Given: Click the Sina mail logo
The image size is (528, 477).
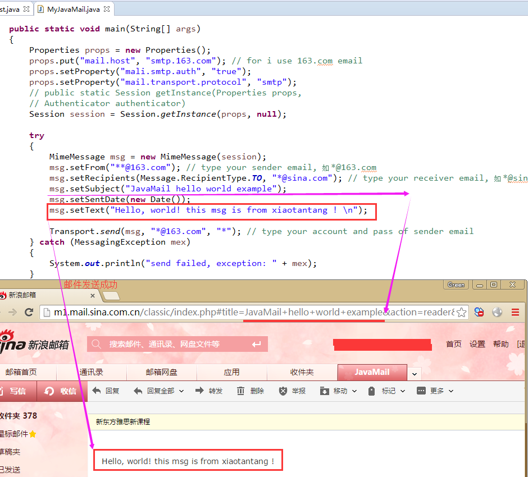Looking at the screenshot, I should (x=34, y=342).
